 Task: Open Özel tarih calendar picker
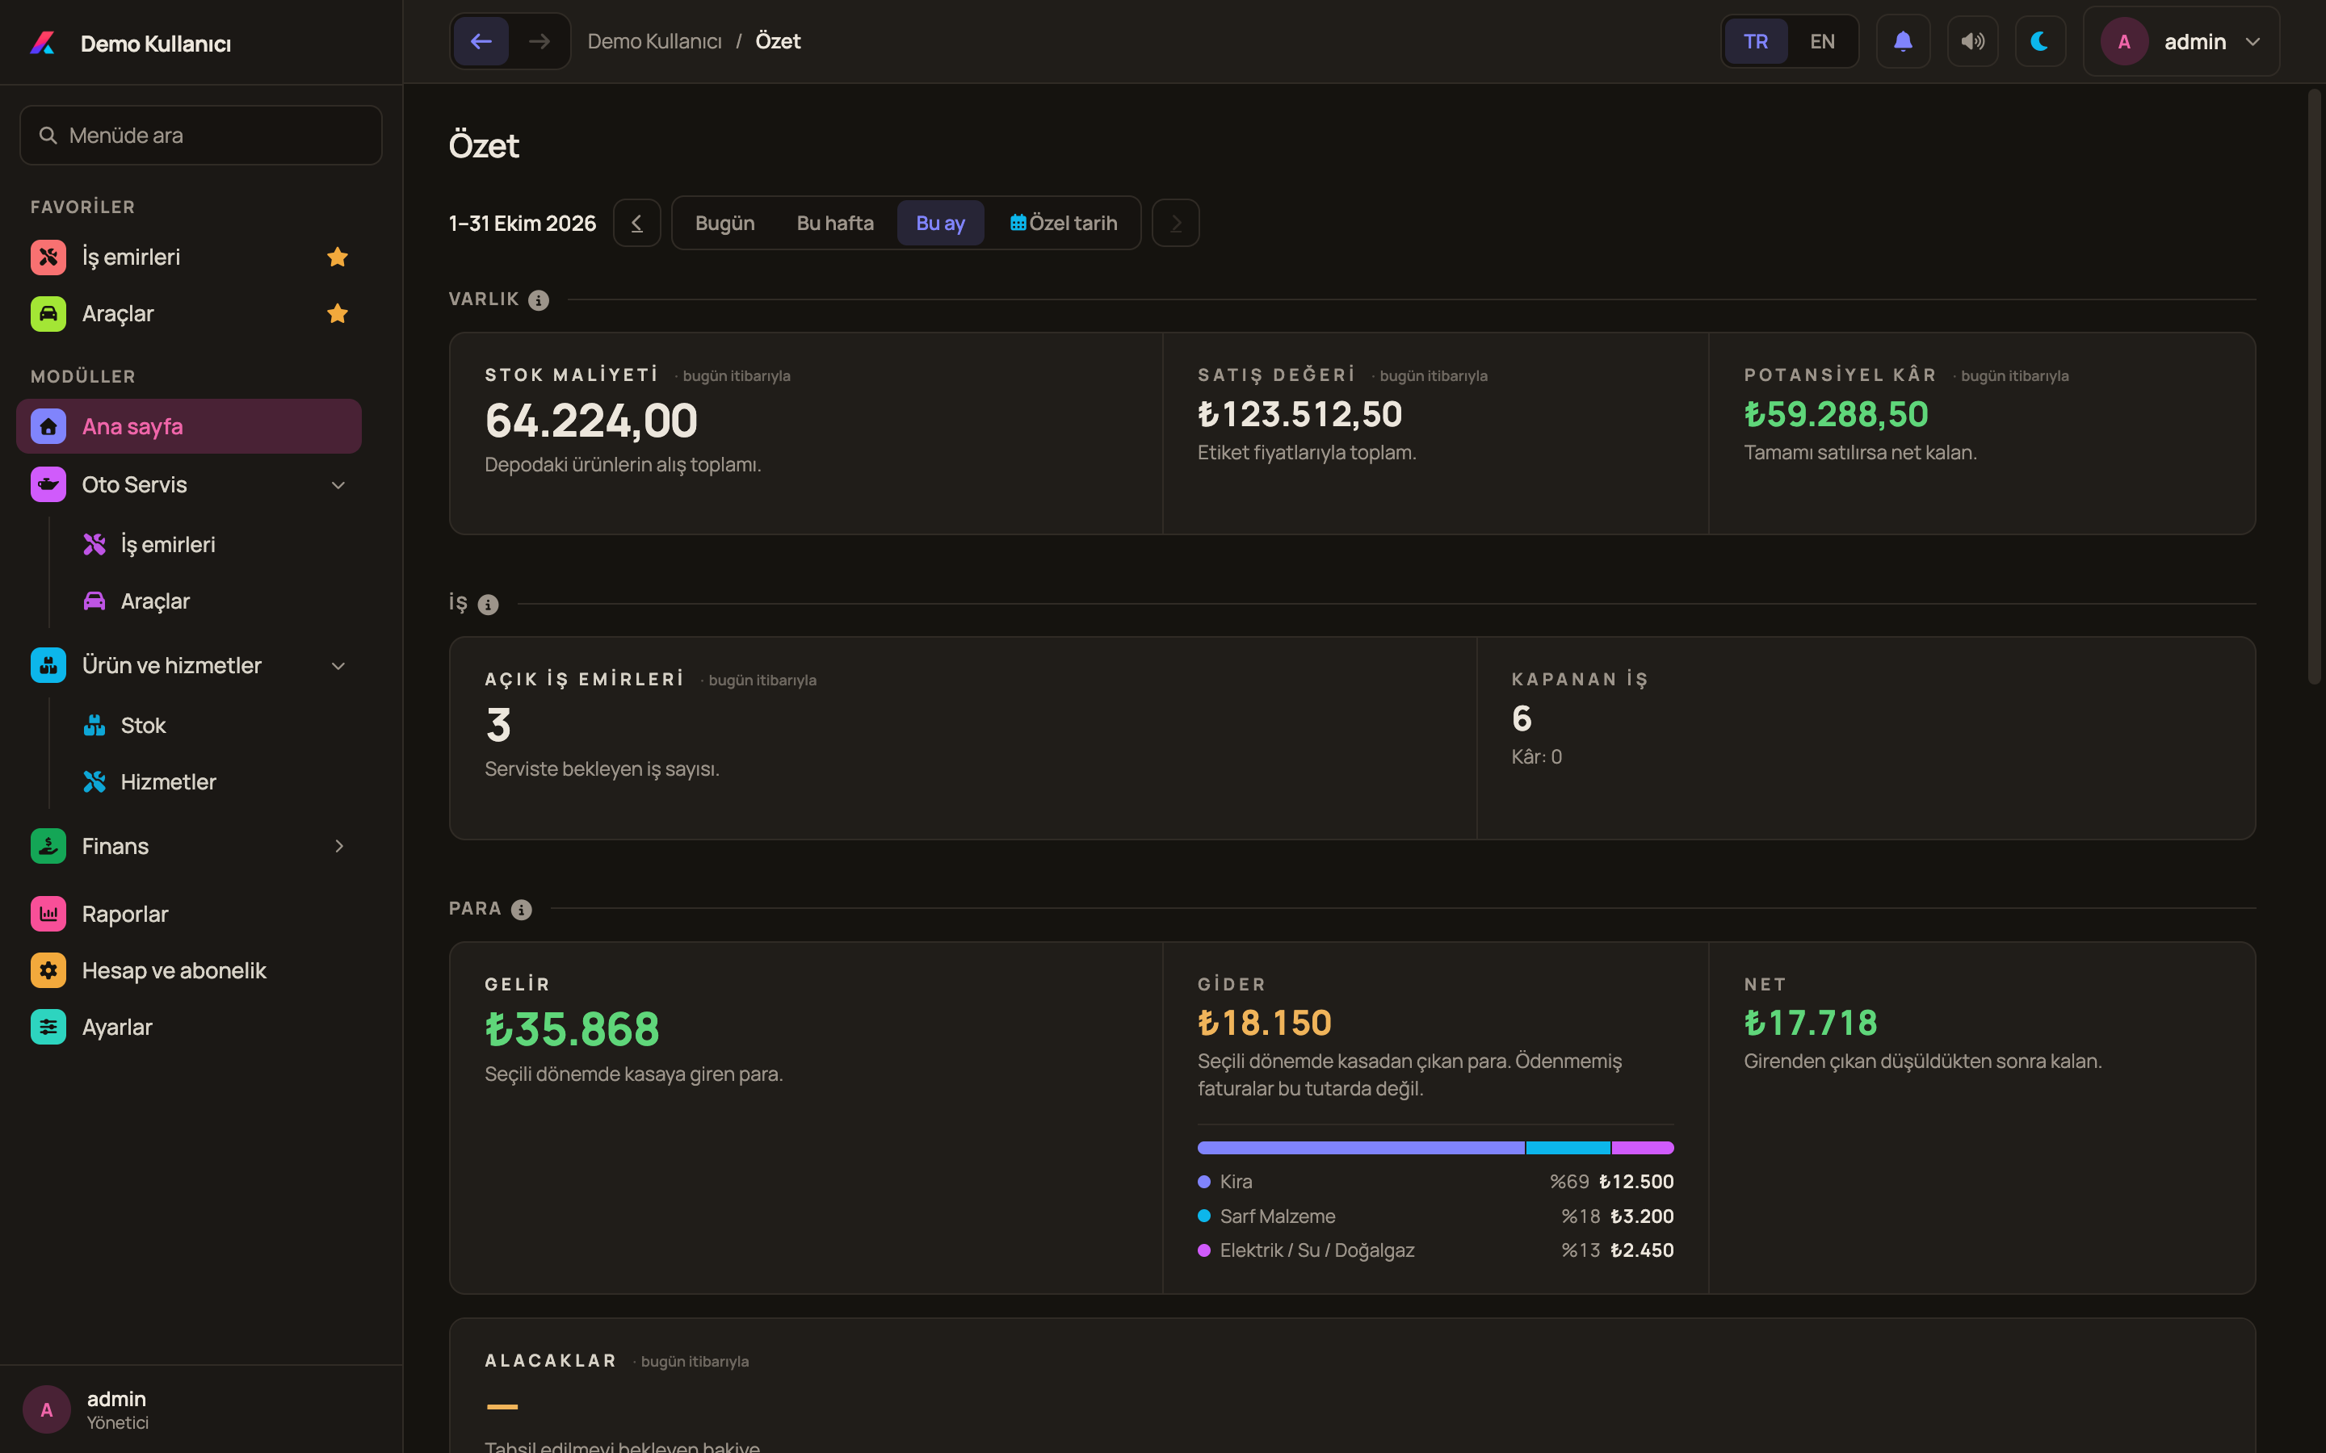[1063, 223]
